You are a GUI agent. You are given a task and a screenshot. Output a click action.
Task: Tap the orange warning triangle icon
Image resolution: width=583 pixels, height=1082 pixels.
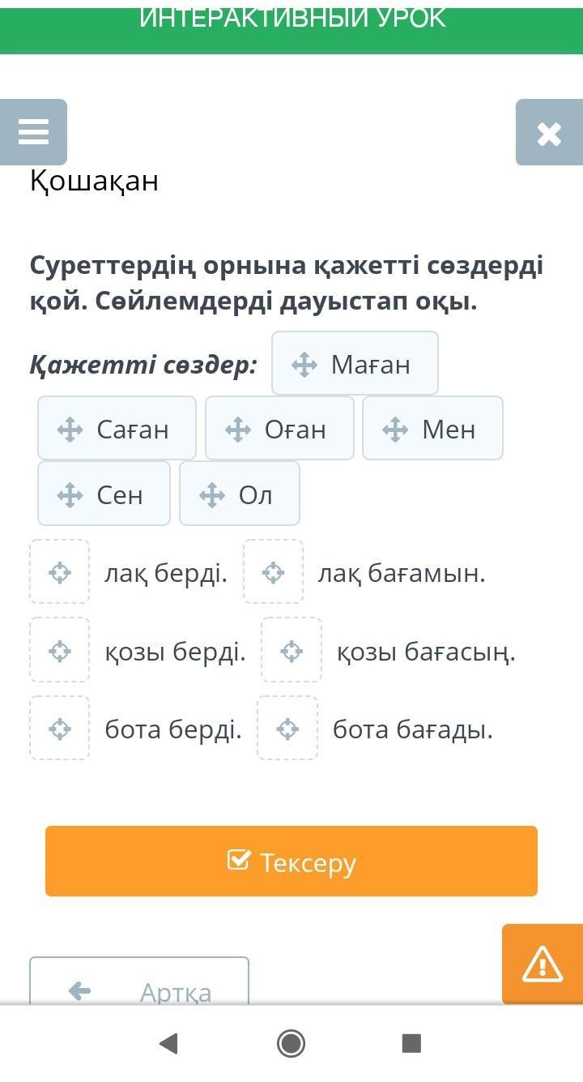pyautogui.click(x=542, y=964)
